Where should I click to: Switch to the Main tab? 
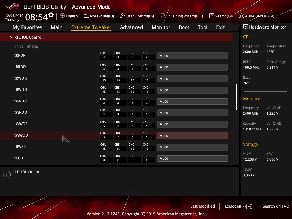coord(57,27)
